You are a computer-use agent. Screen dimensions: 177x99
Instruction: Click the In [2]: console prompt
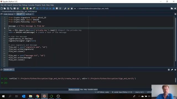[x=4, y=83]
